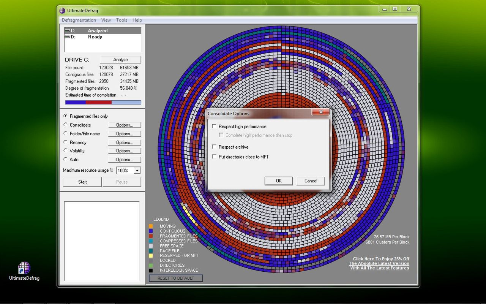
Task: Open the Tools menu
Action: point(121,20)
